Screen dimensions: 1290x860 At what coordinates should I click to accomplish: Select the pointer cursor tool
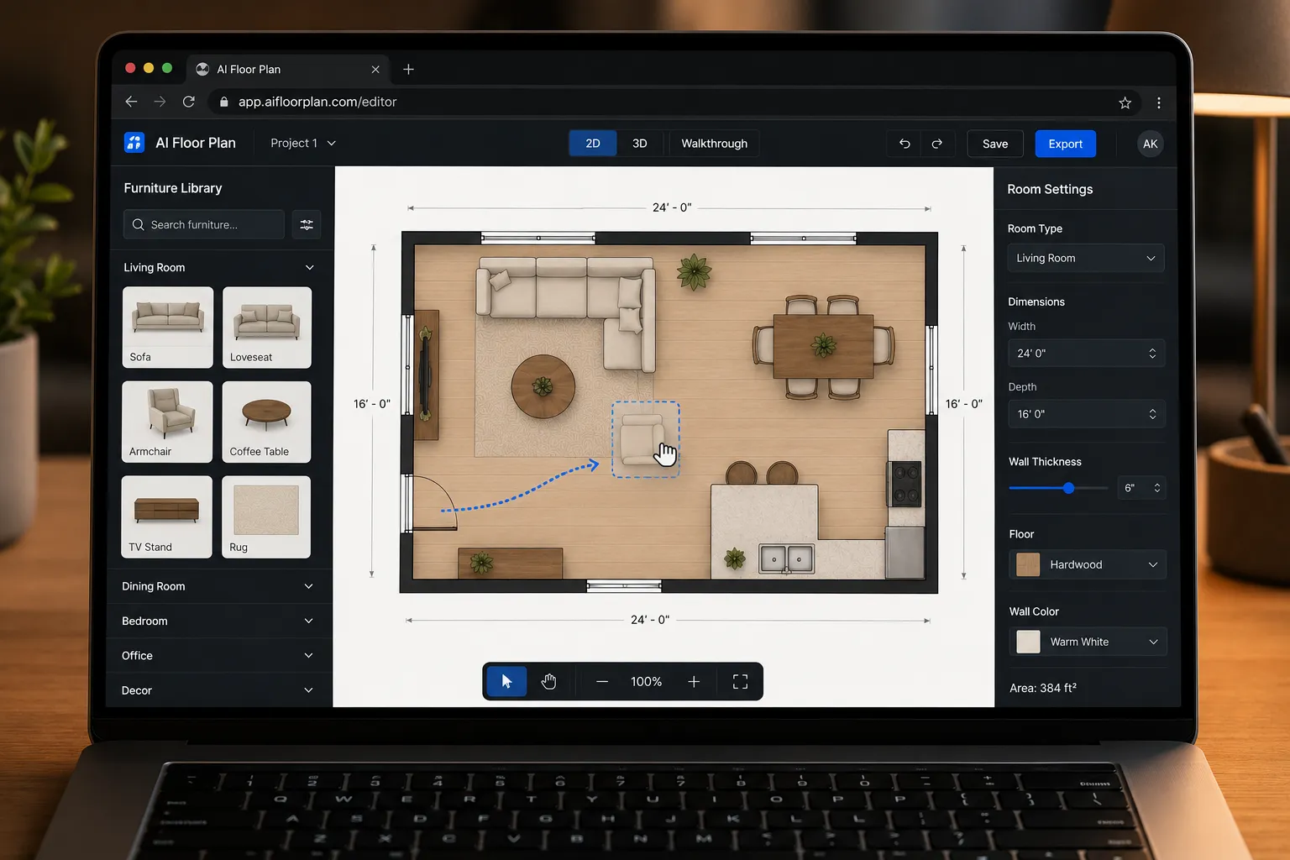506,681
